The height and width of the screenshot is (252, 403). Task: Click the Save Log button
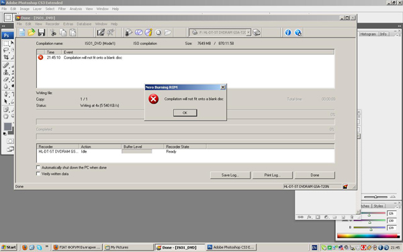(230, 175)
